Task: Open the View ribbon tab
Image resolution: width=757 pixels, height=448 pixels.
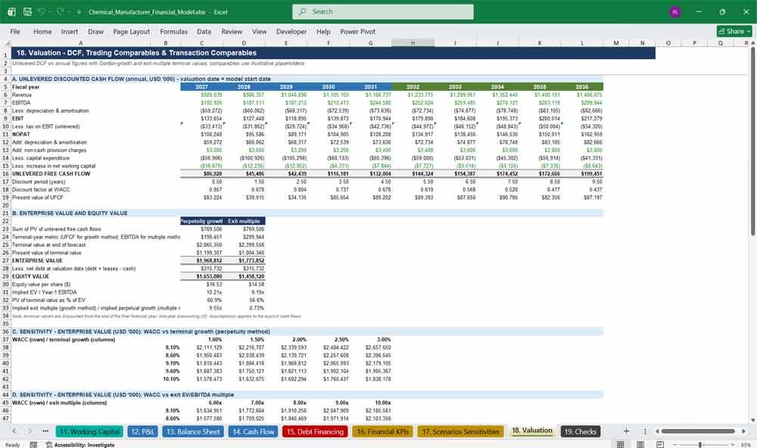Action: 259,31
